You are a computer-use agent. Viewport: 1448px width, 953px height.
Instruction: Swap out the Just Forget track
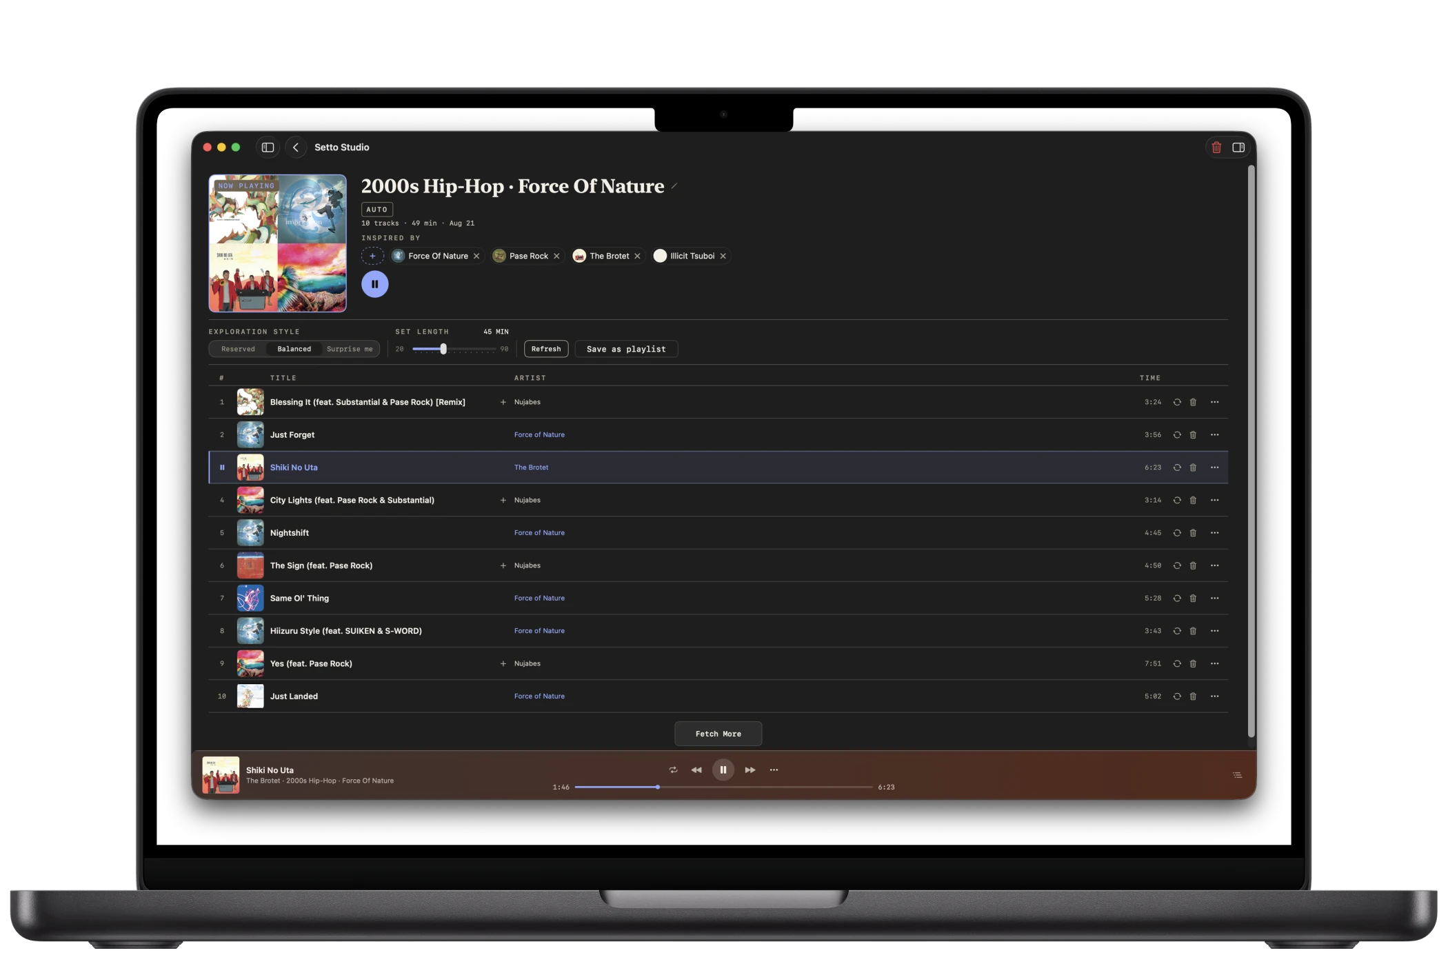tap(1177, 434)
